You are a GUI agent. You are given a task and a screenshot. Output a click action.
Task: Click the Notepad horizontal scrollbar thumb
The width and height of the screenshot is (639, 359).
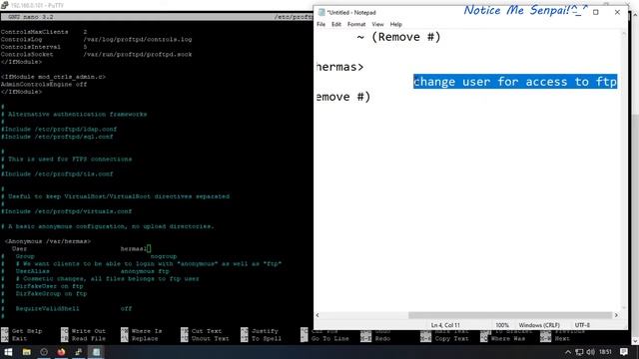510,315
